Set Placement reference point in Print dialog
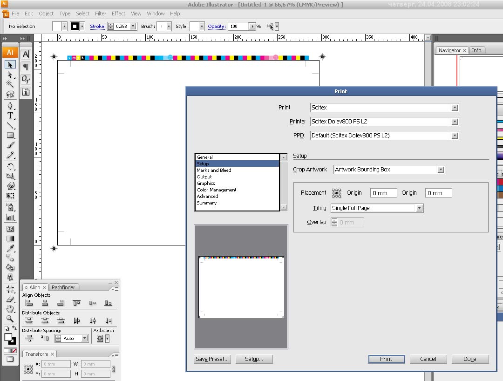The image size is (503, 381). [x=337, y=193]
